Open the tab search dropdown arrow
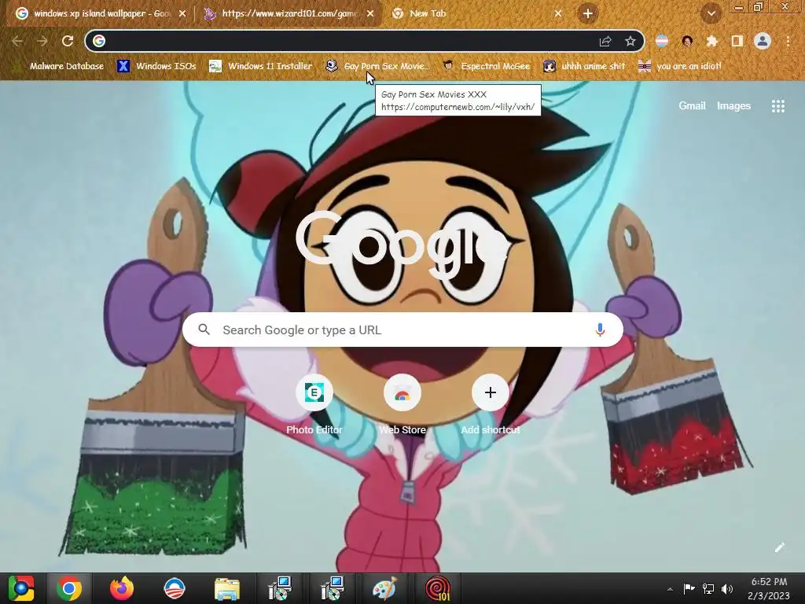 click(x=711, y=14)
